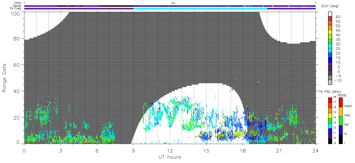Select the purple 10–11 TX FRQ swatch

point(331,136)
